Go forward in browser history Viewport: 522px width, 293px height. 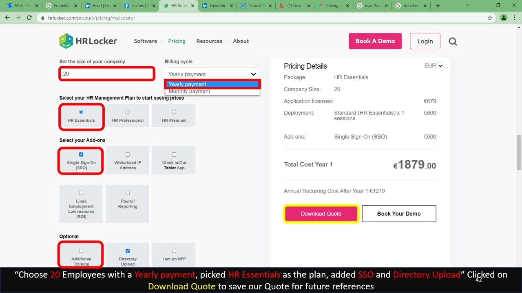pos(18,18)
